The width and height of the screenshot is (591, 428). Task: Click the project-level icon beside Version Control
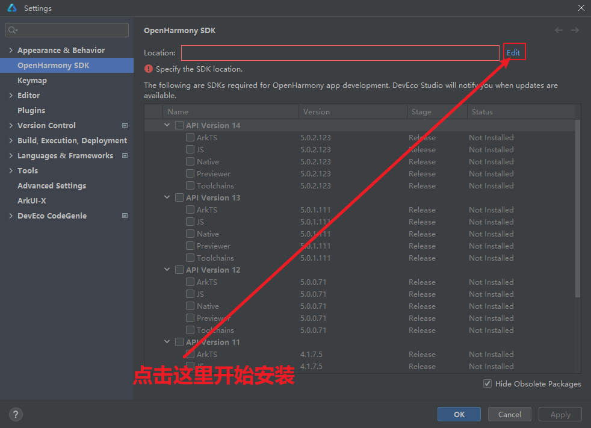(125, 125)
